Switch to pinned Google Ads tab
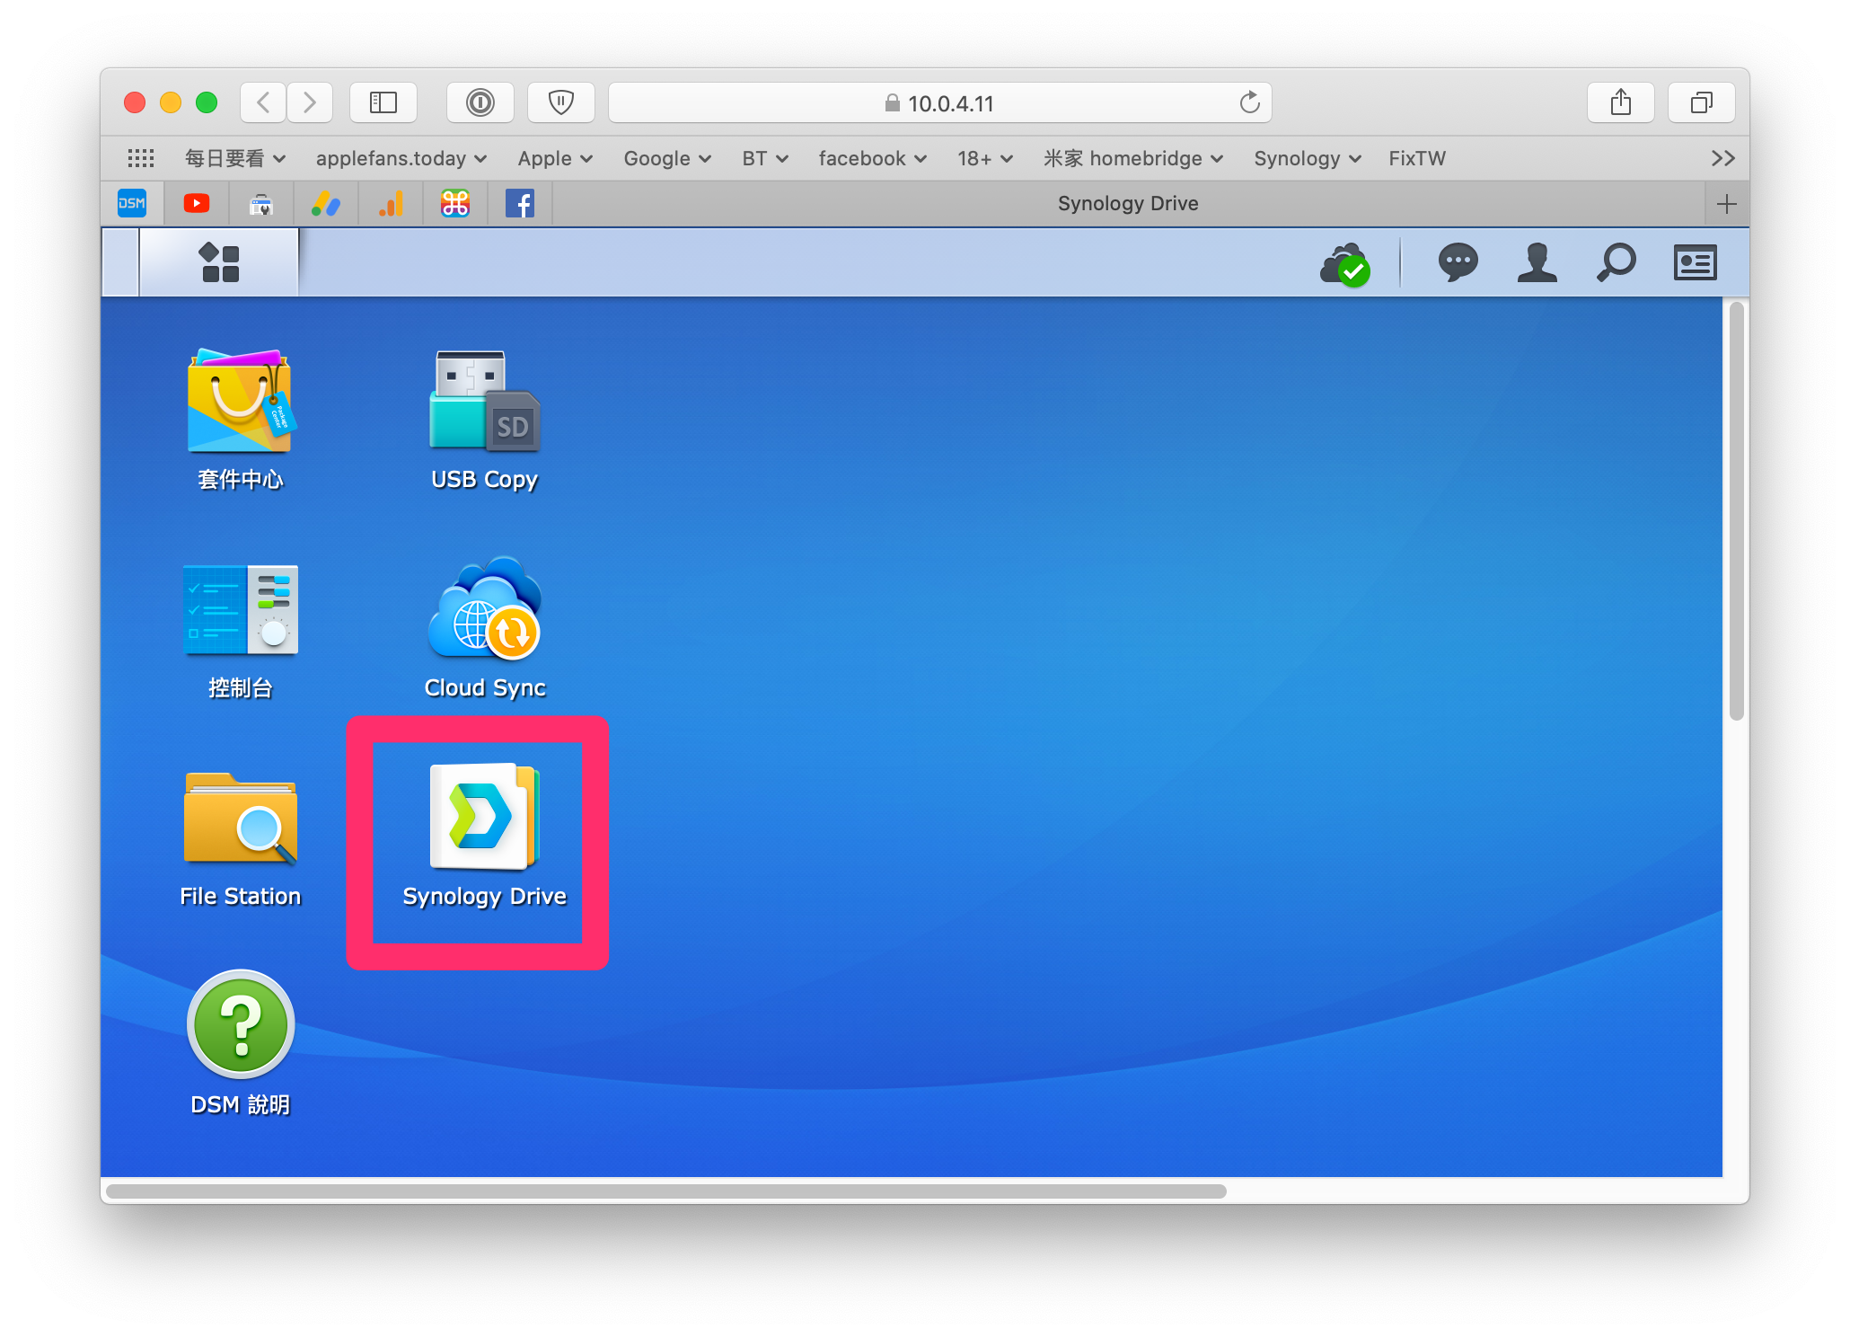Image resolution: width=1850 pixels, height=1337 pixels. click(326, 204)
